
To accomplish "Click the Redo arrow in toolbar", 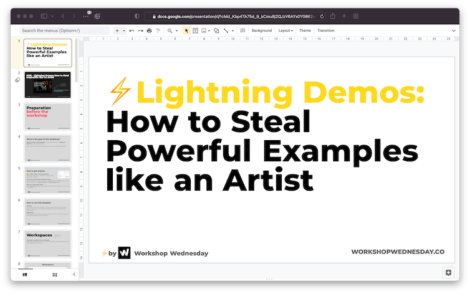I will coord(140,31).
